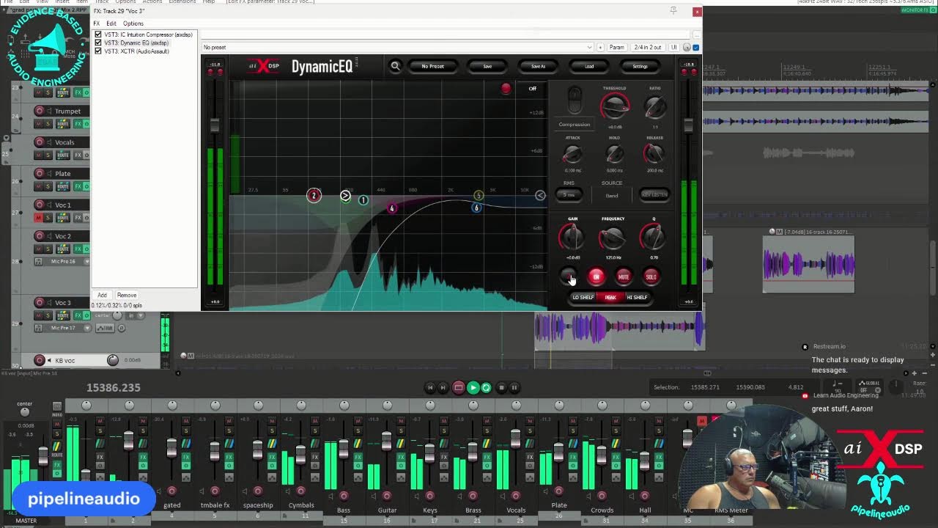Select the PEAK filter type
The width and height of the screenshot is (938, 528).
[610, 297]
